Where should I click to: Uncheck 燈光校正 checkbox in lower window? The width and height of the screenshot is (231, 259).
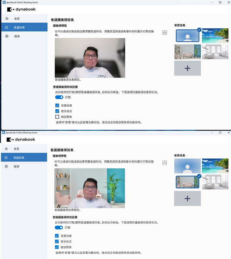57,241
